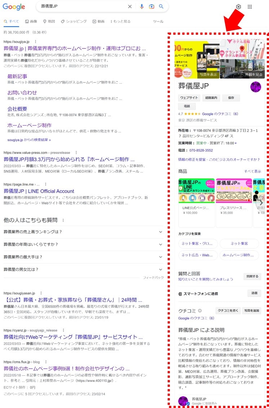Click the クチコミを書く button

228,311
